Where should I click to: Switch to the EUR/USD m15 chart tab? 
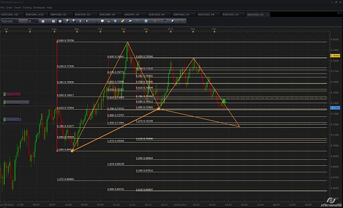(x=36, y=15)
